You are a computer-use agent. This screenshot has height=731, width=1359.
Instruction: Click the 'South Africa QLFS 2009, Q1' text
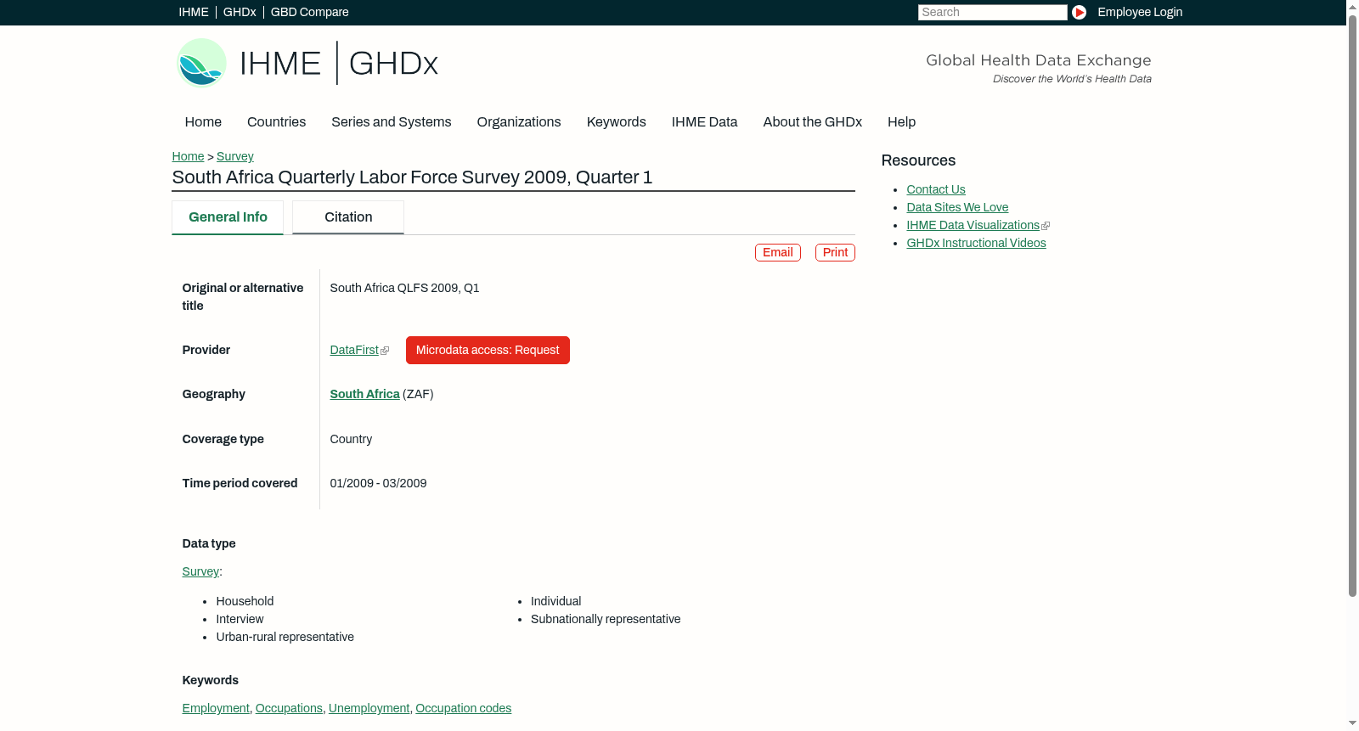coord(404,288)
